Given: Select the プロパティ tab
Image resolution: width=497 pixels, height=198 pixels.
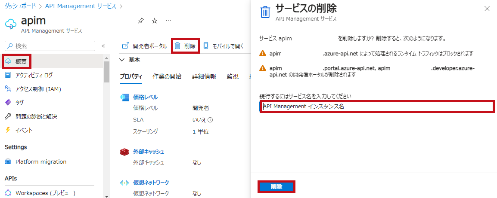Looking at the screenshot, I should [x=131, y=76].
